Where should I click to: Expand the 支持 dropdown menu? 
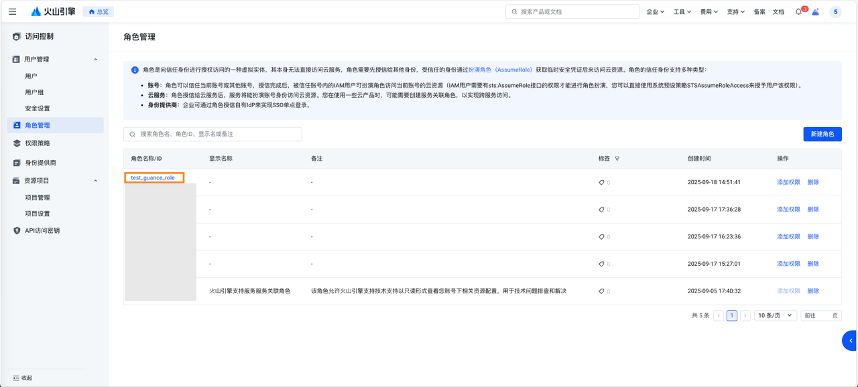click(x=735, y=12)
